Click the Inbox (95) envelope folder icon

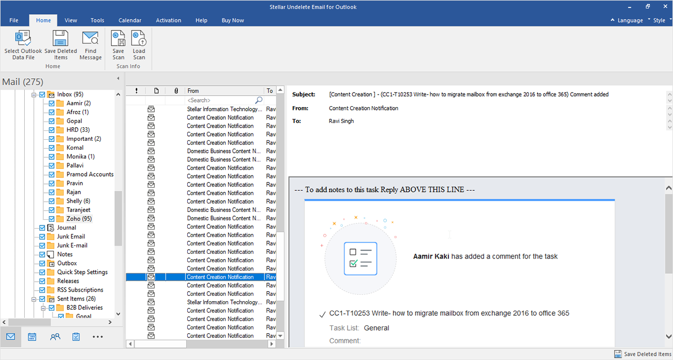click(x=51, y=95)
